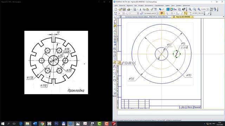The image size is (225, 126).
Task: Open the Help menu
Action: click(x=179, y=6)
